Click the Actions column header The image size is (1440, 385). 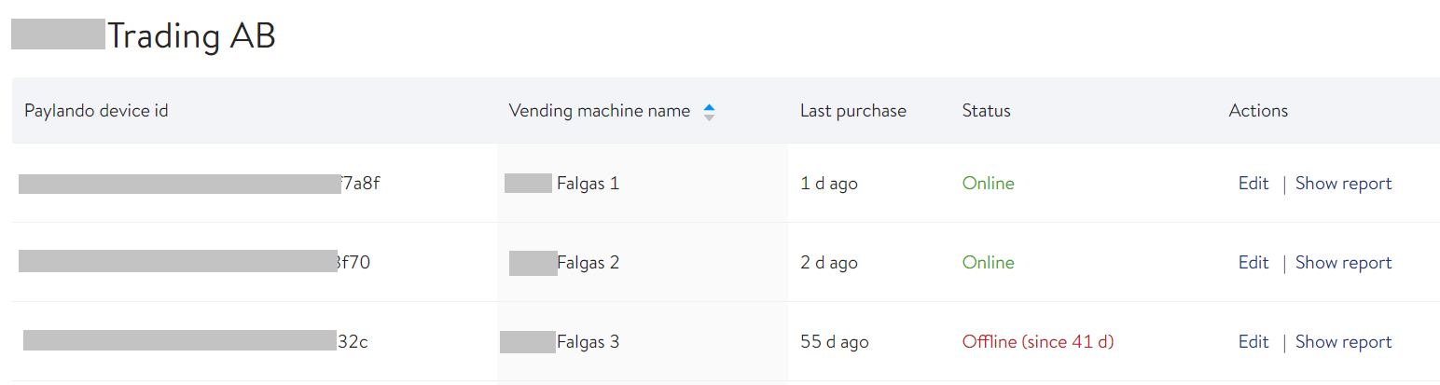coord(1258,111)
